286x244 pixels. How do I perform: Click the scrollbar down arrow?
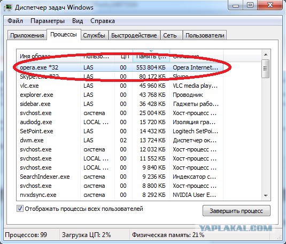266,196
